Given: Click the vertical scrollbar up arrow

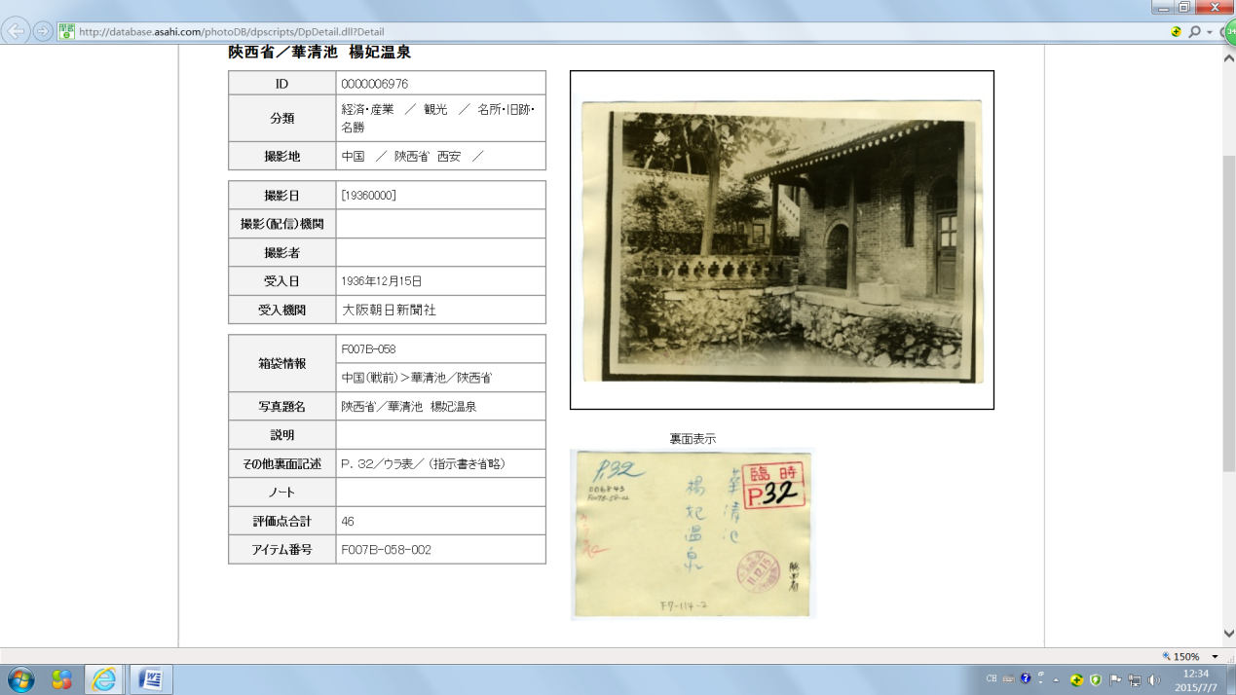Looking at the screenshot, I should [x=1228, y=57].
